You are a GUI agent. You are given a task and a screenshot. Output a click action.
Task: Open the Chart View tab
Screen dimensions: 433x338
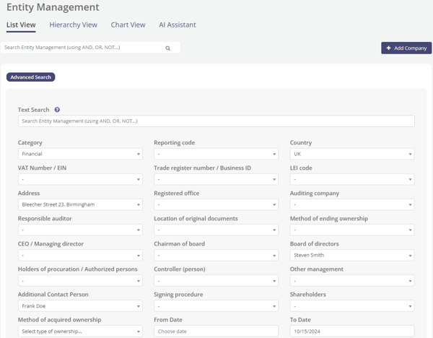[x=128, y=25]
